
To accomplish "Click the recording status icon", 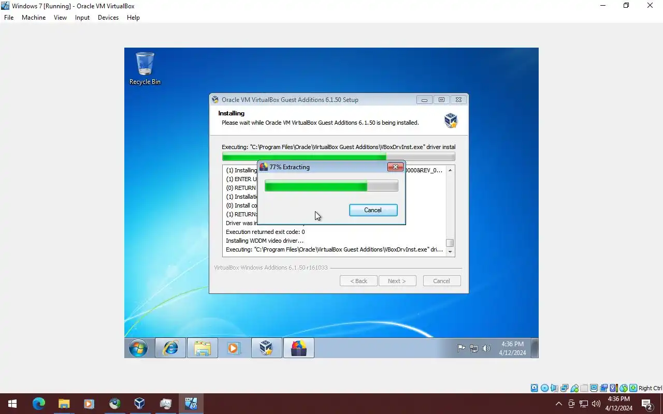I will [603, 388].
